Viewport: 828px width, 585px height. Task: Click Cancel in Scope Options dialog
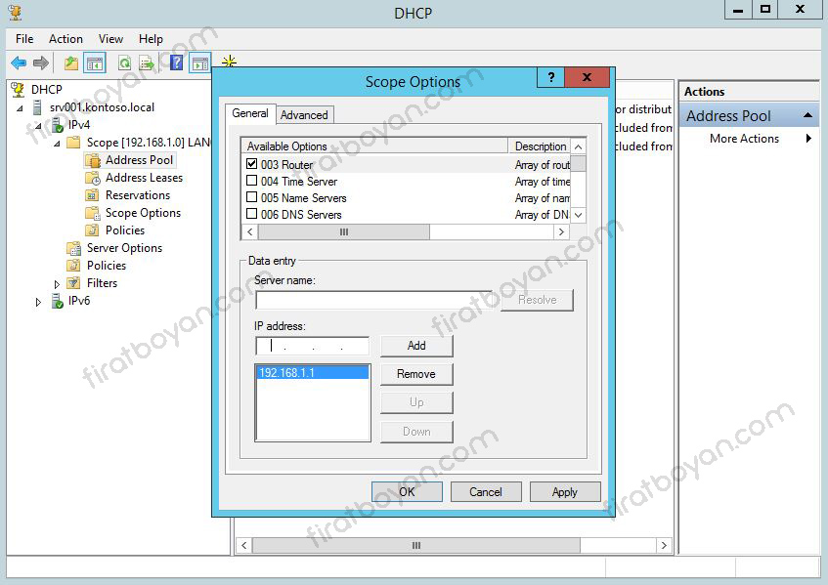pos(486,492)
